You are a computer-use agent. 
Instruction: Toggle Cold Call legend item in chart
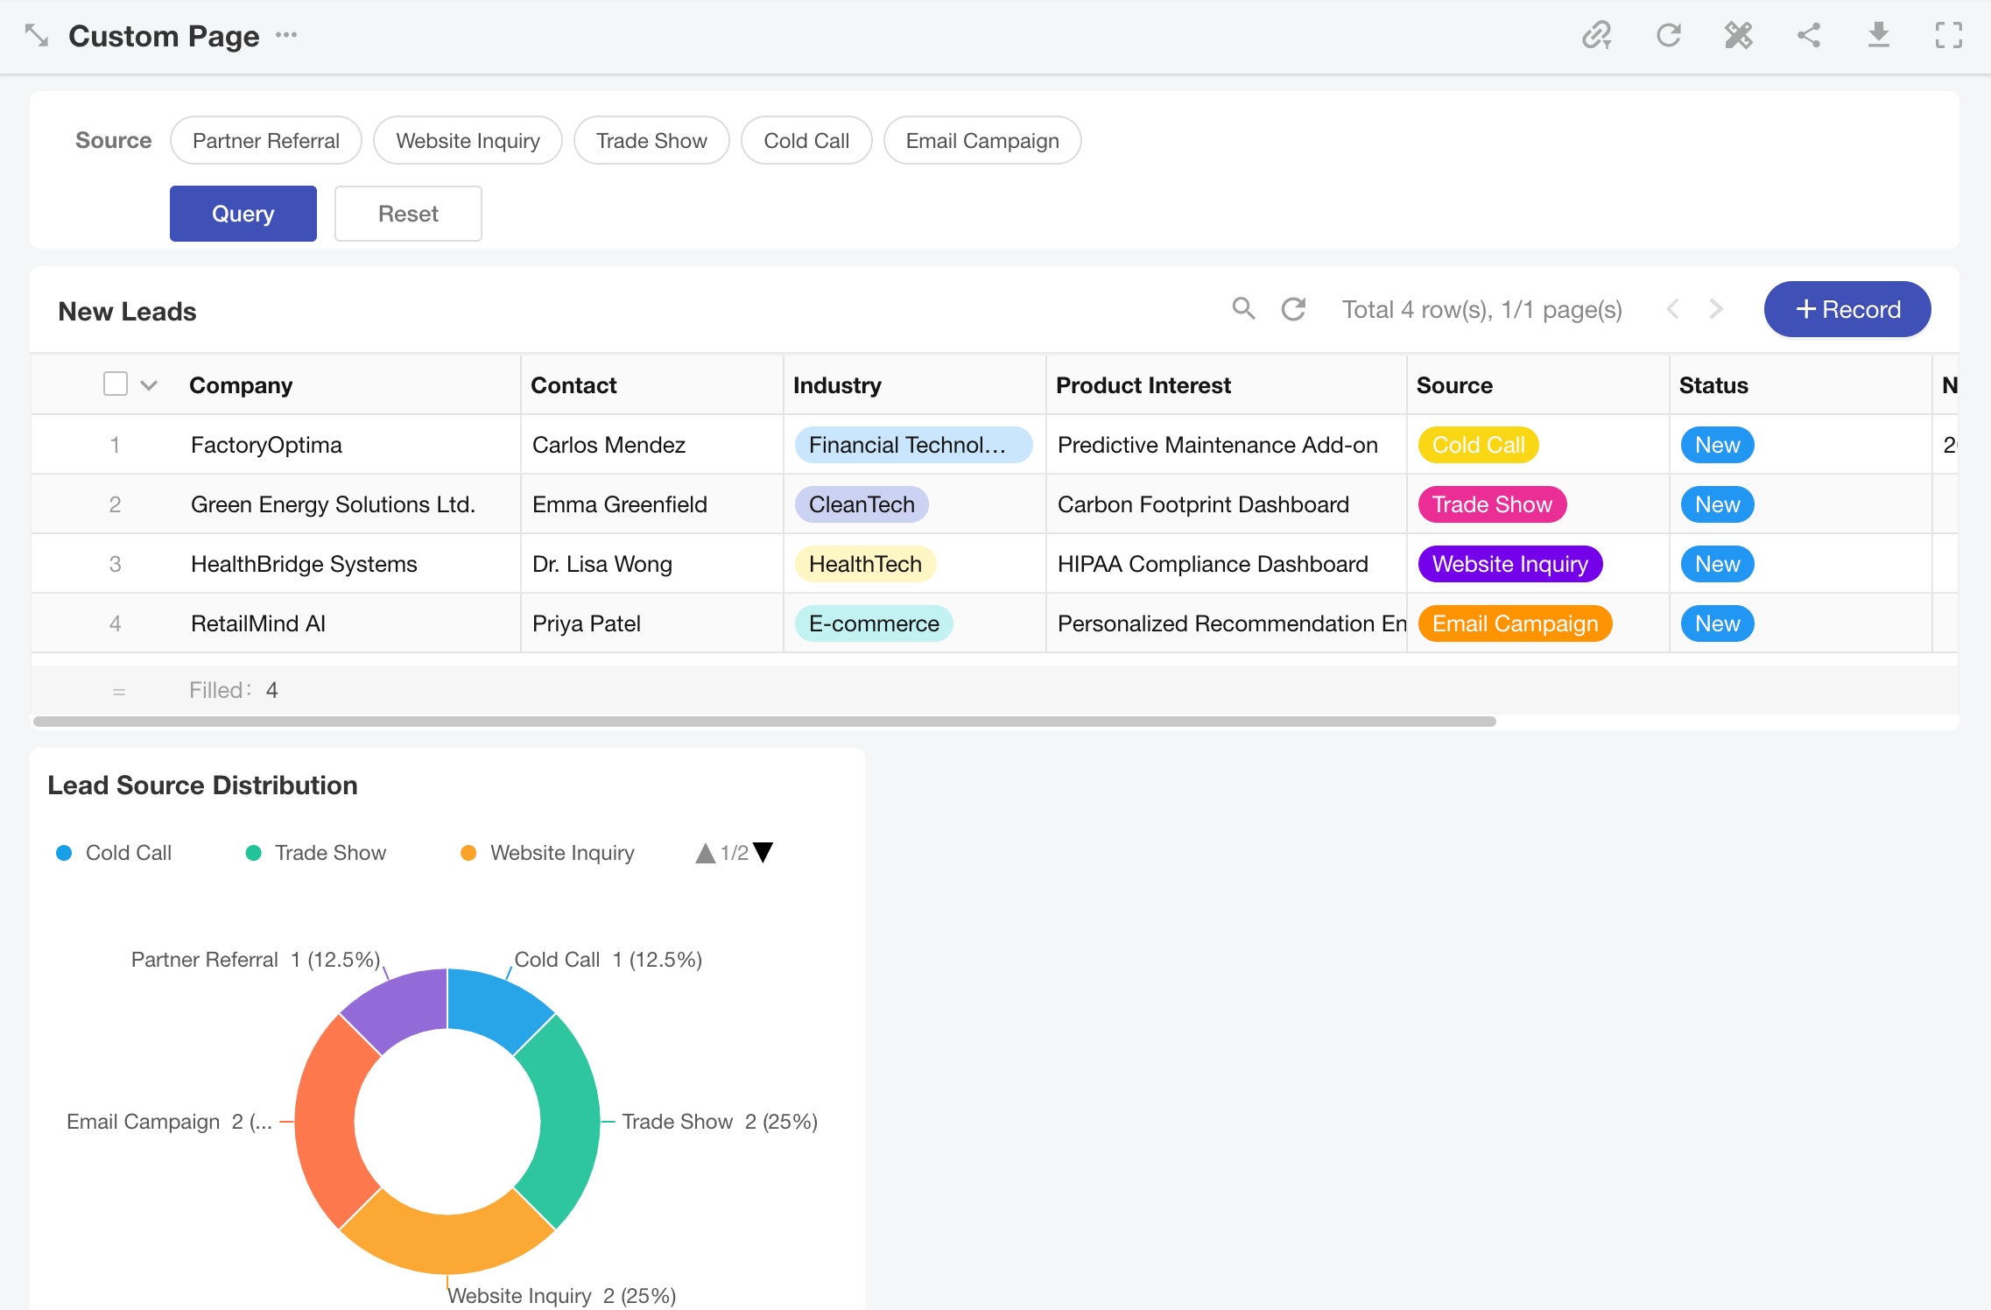pos(114,853)
